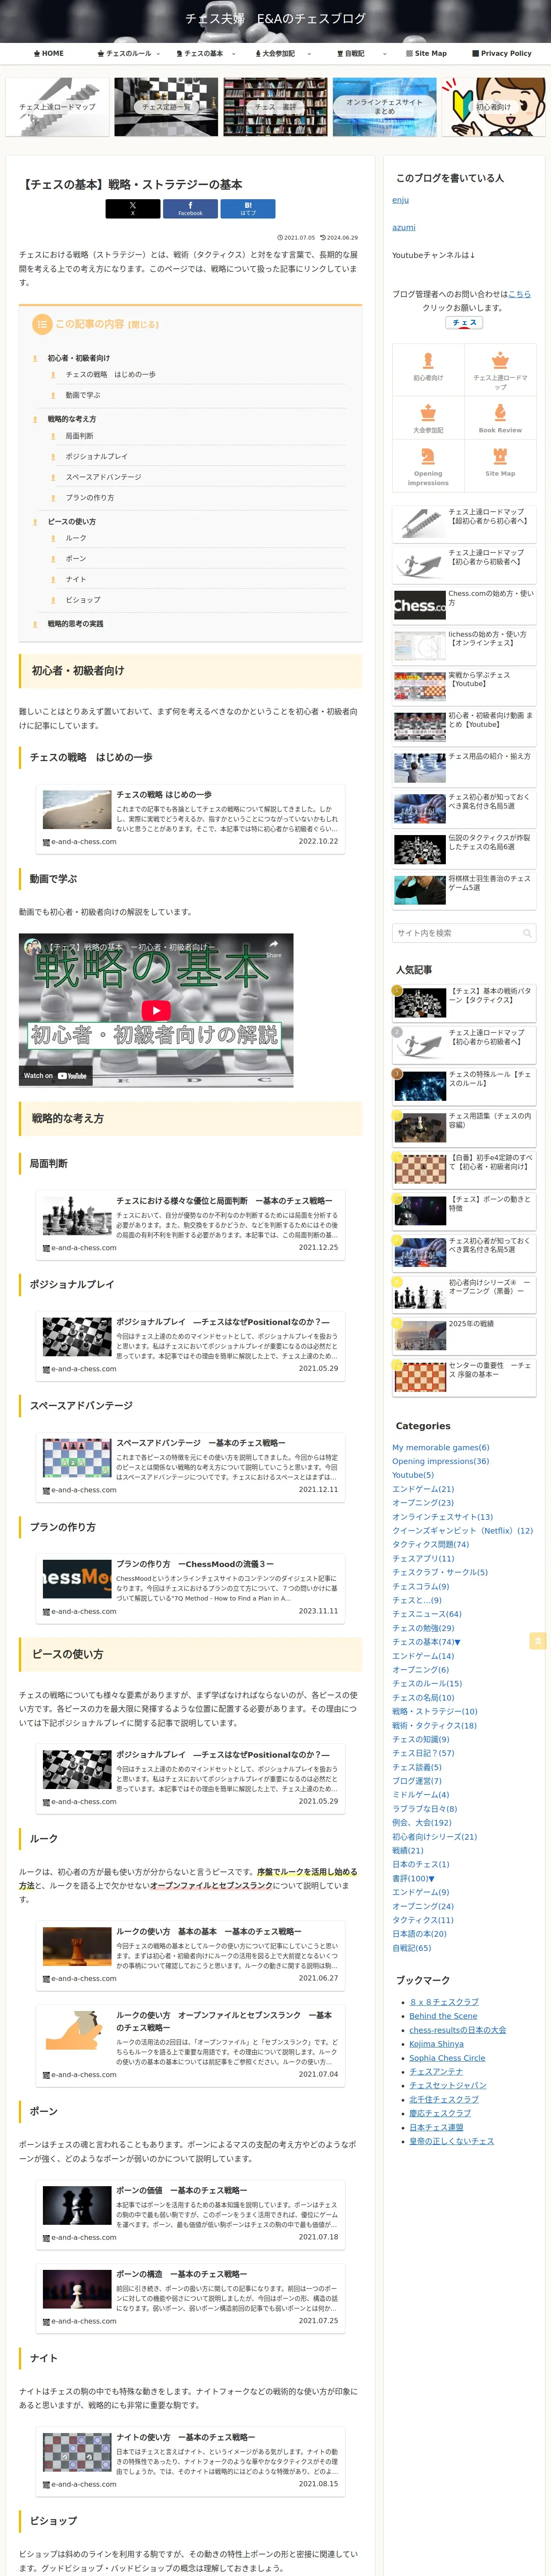
Task: Play the 戦略の基本 YouTube video
Action: 156,1010
